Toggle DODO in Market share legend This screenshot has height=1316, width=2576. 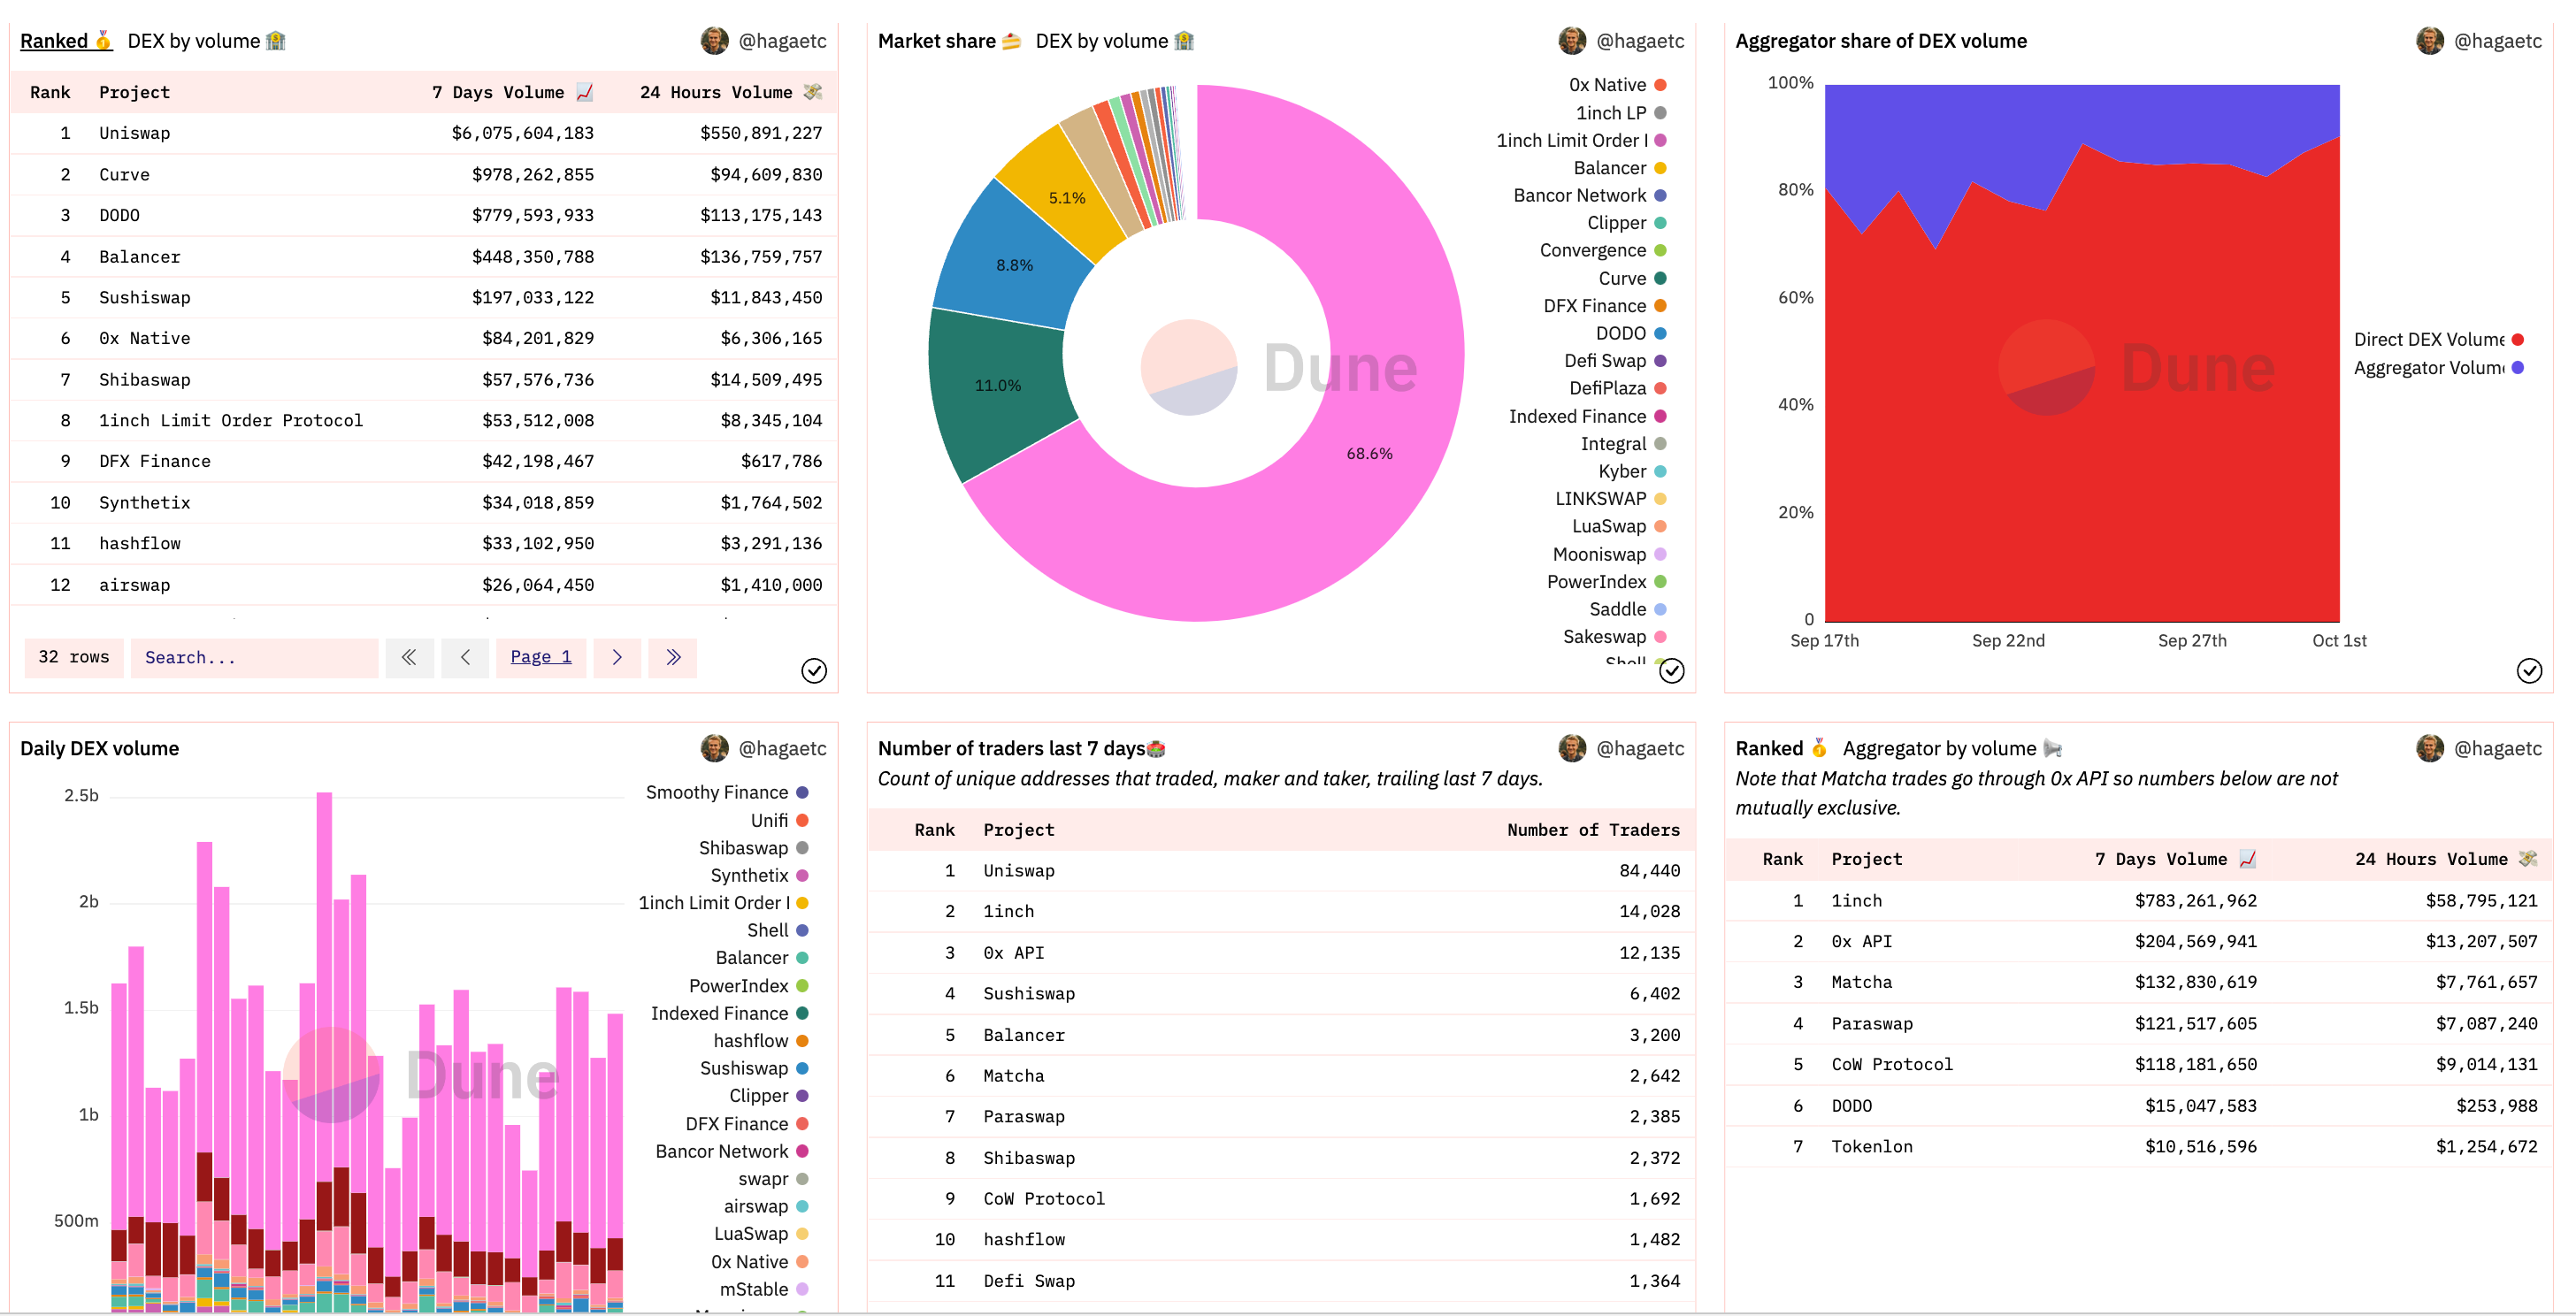coord(1631,334)
